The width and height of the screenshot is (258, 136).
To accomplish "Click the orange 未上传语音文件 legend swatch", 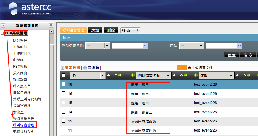I will point(182,68).
